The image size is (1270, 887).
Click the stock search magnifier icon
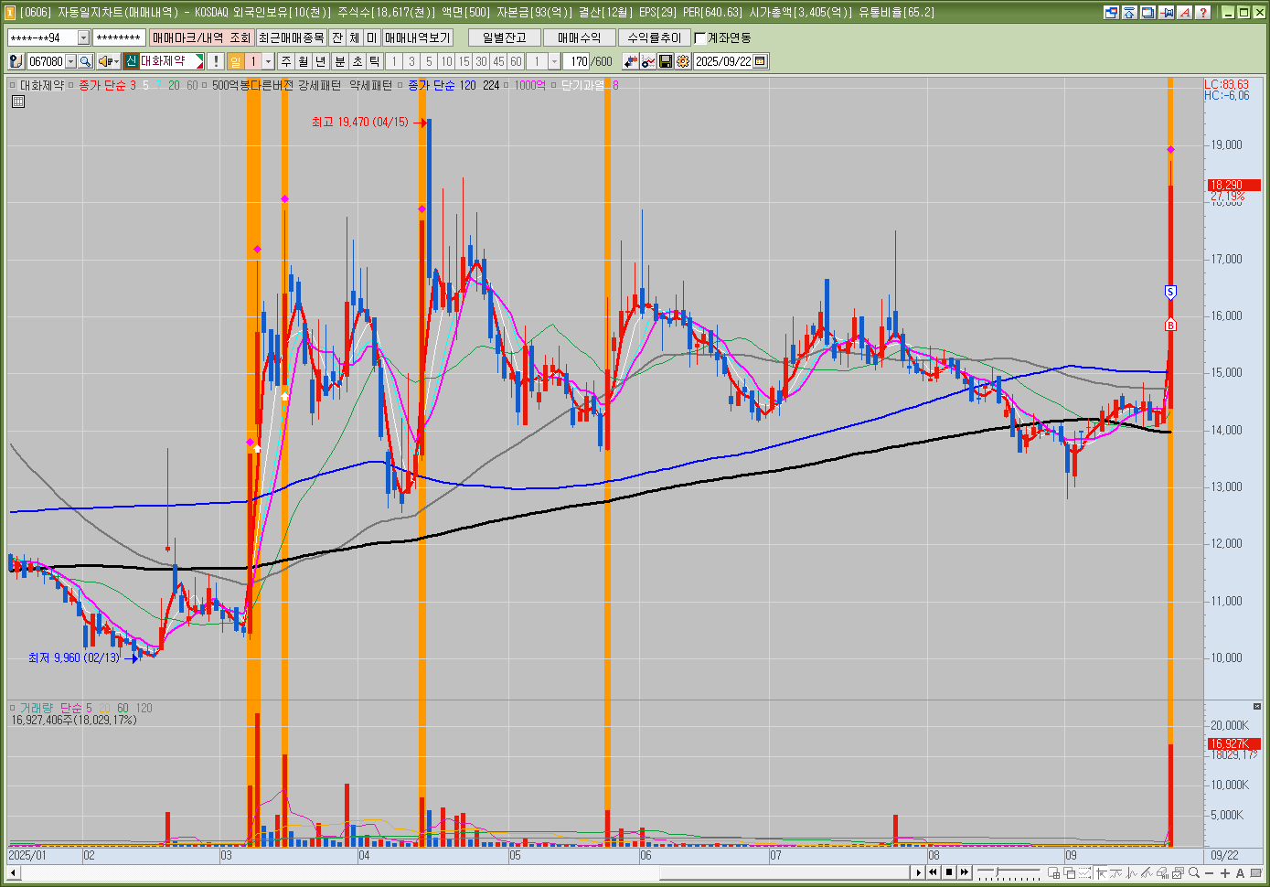click(x=86, y=61)
